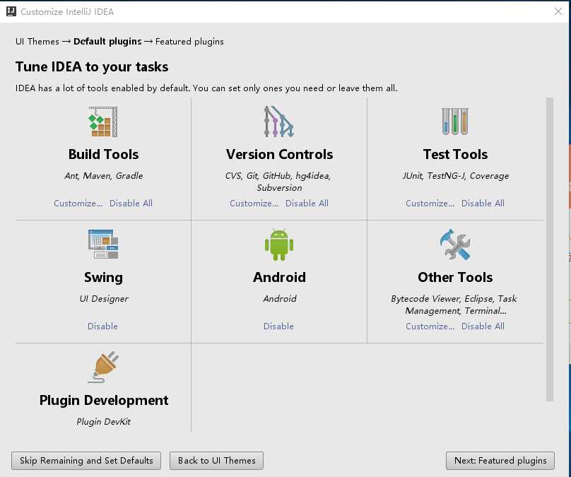Click the Version Controls heading
Screen dimensions: 571x477
[279, 154]
